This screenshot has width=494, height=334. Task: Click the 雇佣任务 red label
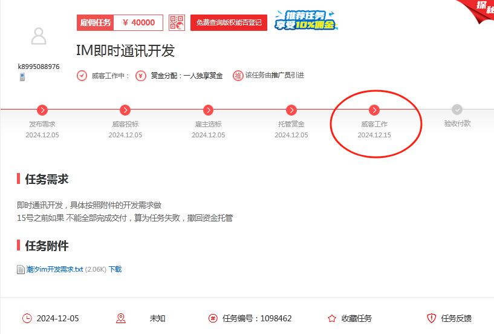coord(95,23)
